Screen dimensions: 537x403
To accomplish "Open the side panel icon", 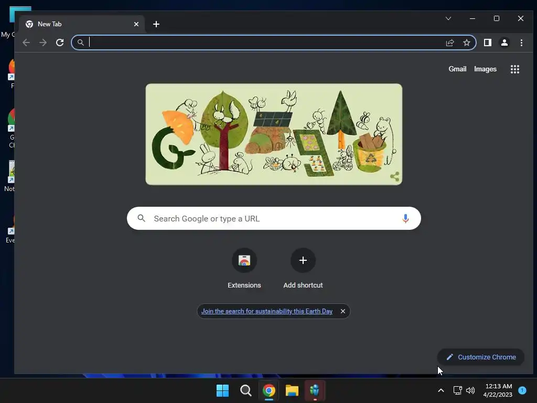I will [x=488, y=43].
